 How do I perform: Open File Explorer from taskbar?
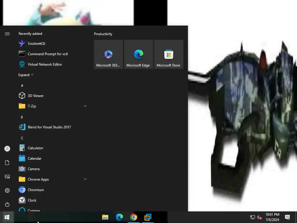click(105, 217)
